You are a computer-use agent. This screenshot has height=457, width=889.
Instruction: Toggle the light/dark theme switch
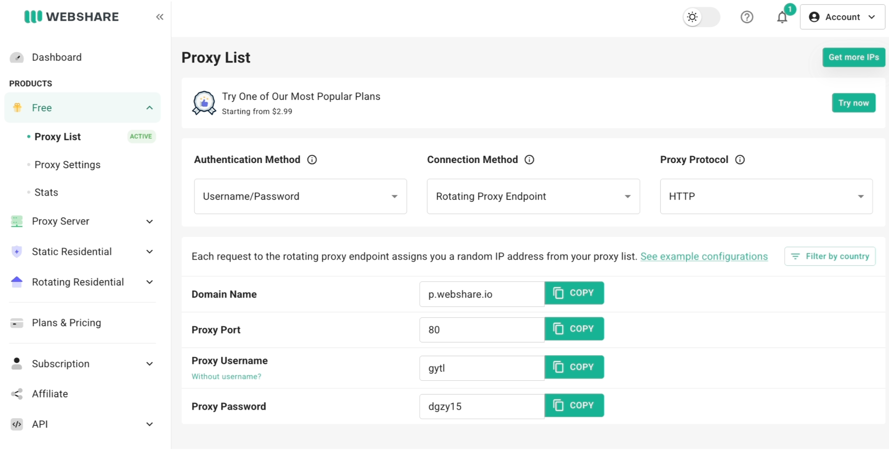(x=701, y=17)
